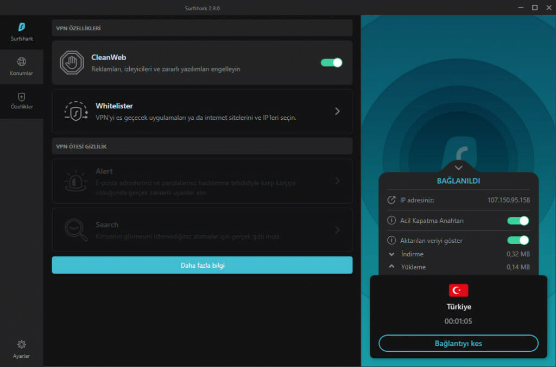The image size is (556, 367).
Task: Click the Türkiye flag icon
Action: coord(458,290)
